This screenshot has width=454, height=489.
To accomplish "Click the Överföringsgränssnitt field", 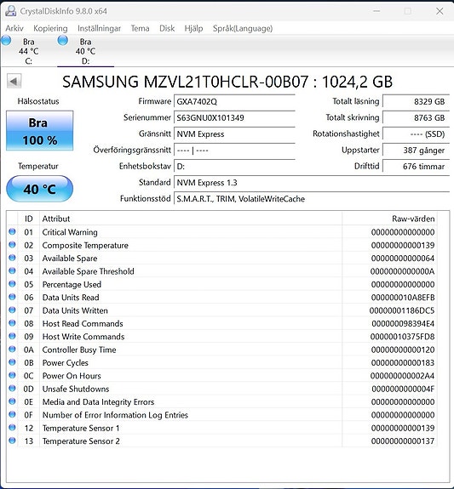I will point(234,150).
